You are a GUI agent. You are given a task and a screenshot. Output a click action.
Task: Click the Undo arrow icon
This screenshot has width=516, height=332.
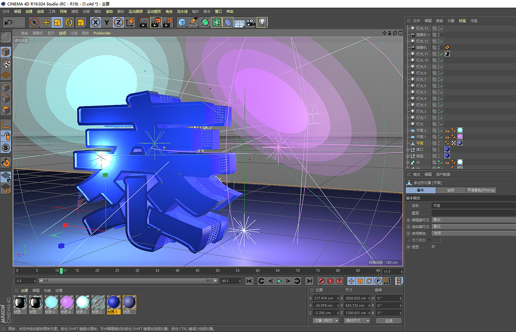pos(8,23)
